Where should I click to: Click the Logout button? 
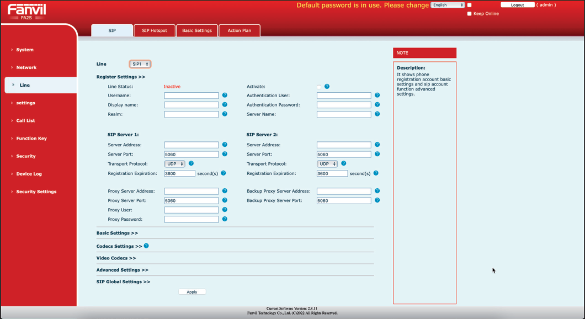coord(517,5)
